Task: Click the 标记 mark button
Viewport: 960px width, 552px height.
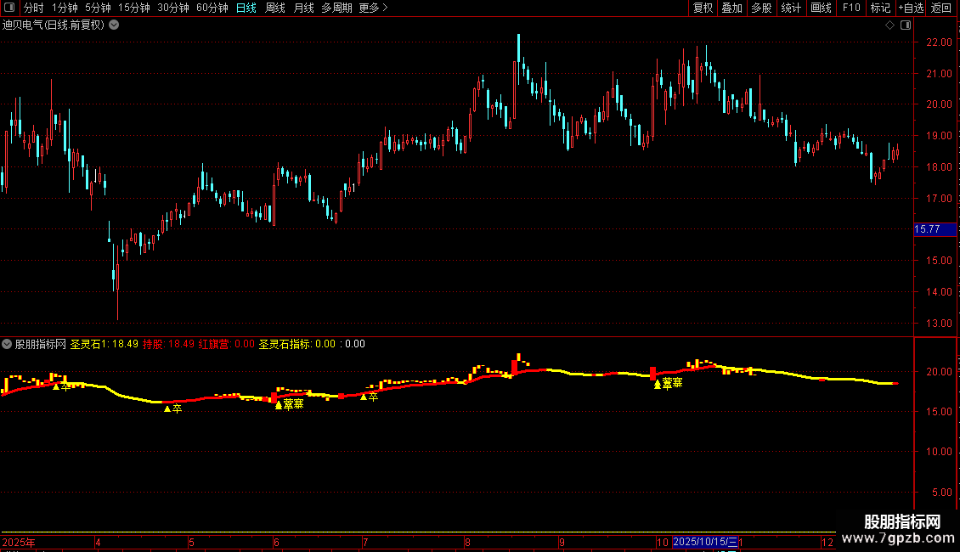Action: (x=880, y=8)
